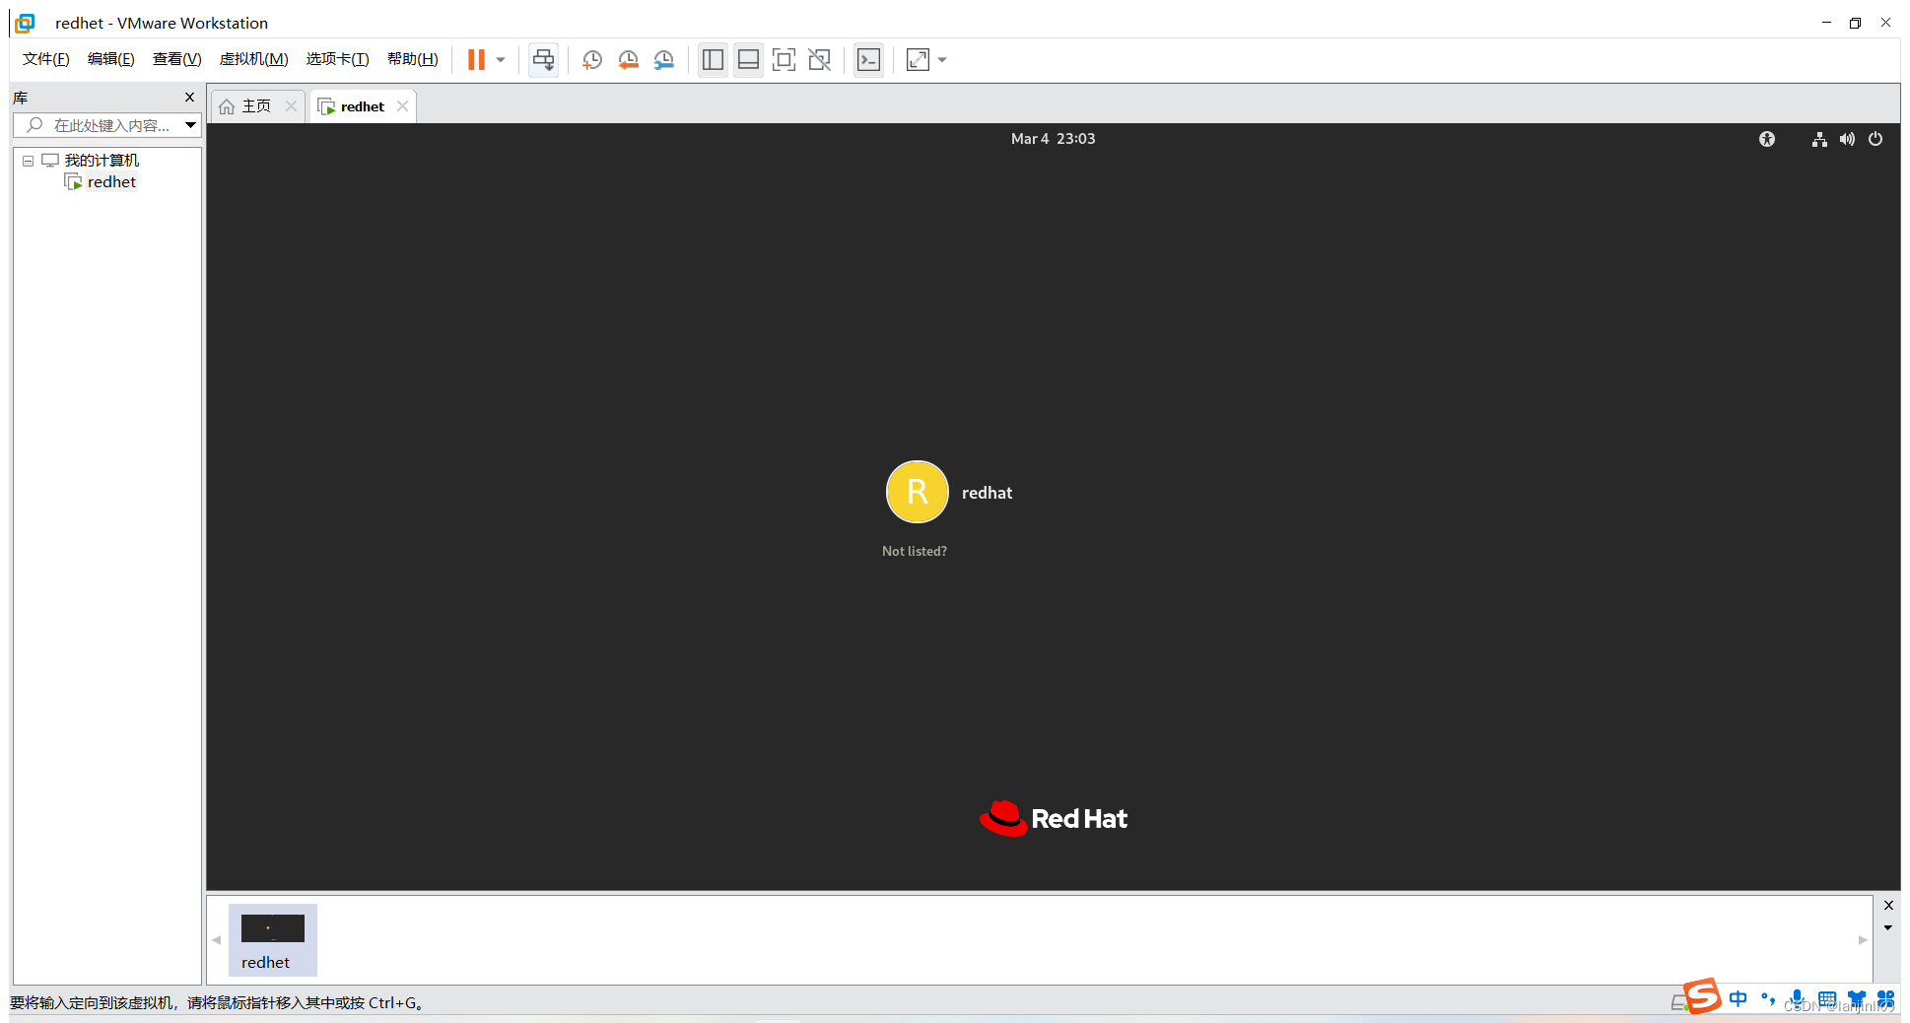Viewport: 1910px width, 1023px height.
Task: Open the 编辑(E) menu
Action: click(x=111, y=59)
